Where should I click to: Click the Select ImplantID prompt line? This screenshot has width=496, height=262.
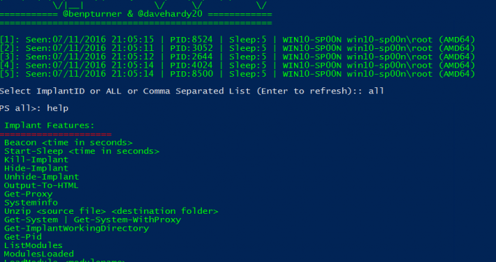(x=191, y=91)
